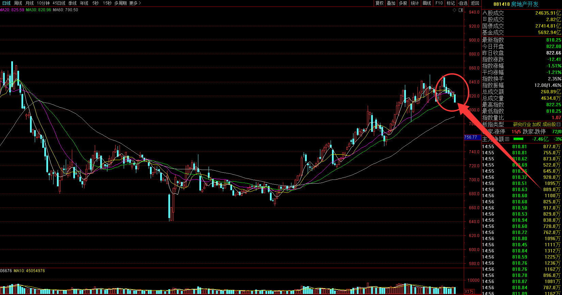Open the F10 company info
The image size is (562, 295).
point(439,3)
